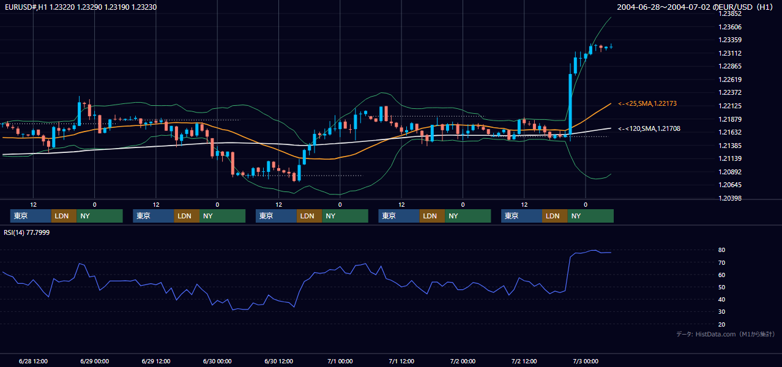The width and height of the screenshot is (782, 367).
Task: Click the 6/30 00:00 date label
Action: click(x=217, y=361)
